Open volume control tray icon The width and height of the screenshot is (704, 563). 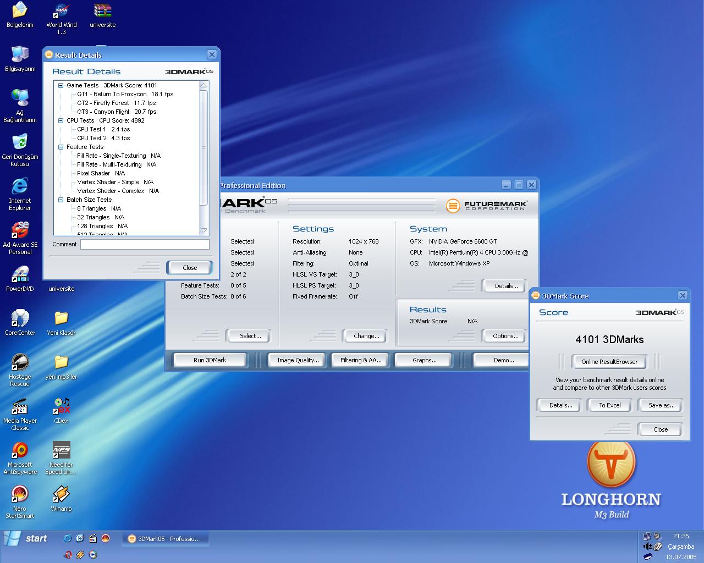[x=648, y=547]
